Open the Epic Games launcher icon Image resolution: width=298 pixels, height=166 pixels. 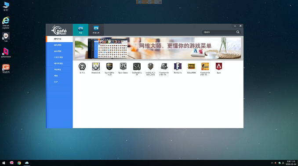click(x=123, y=67)
